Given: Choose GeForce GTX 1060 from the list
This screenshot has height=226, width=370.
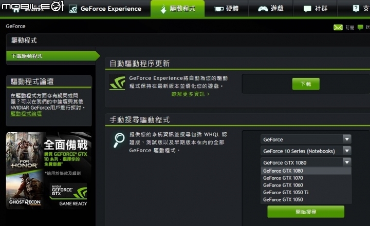Looking at the screenshot, I should coord(306,185).
